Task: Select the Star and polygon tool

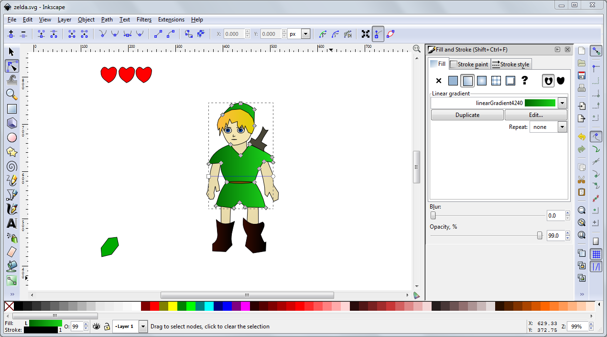Action: coord(12,152)
